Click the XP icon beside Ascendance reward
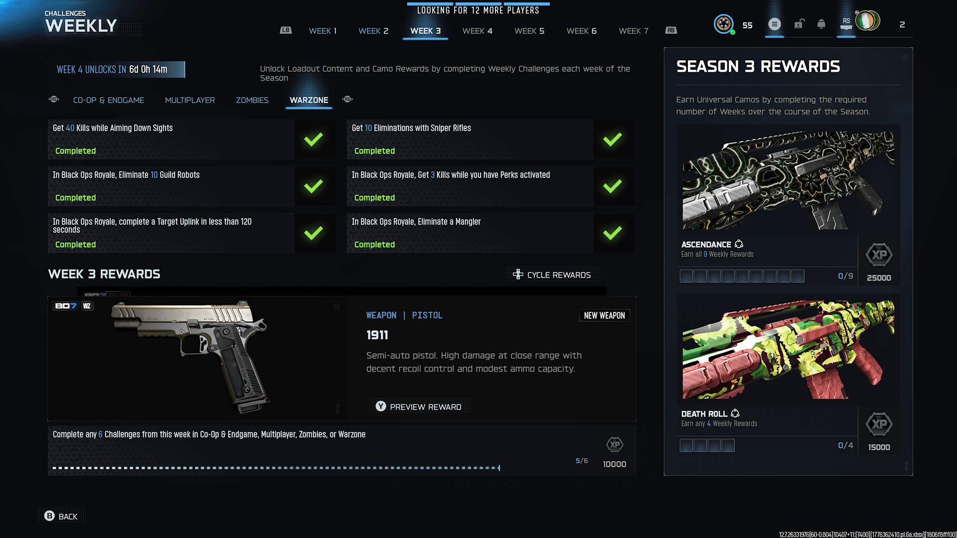 [x=879, y=255]
